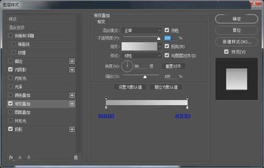Click the move effect up arrow

point(20,157)
